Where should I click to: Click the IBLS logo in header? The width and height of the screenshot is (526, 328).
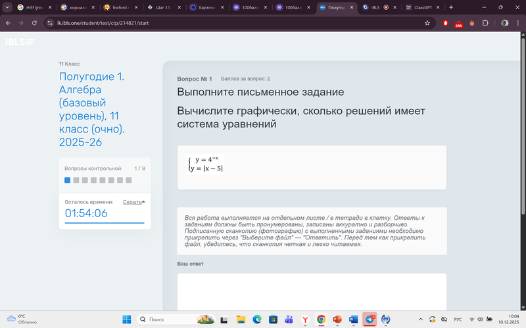click(20, 42)
